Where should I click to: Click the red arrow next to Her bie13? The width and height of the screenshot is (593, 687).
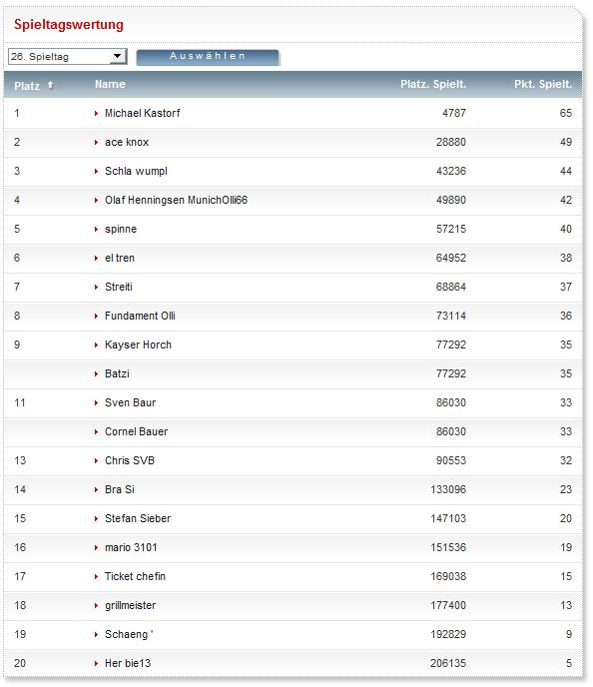(97, 664)
